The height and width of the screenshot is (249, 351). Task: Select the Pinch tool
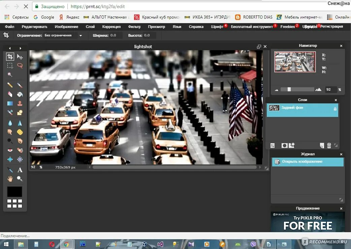tap(20, 159)
